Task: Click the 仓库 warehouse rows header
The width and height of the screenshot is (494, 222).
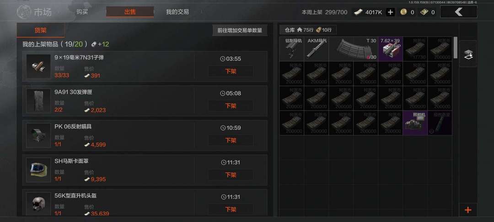Action: [x=308, y=30]
